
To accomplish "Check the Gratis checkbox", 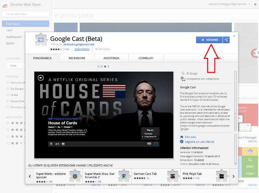I will click(8, 95).
